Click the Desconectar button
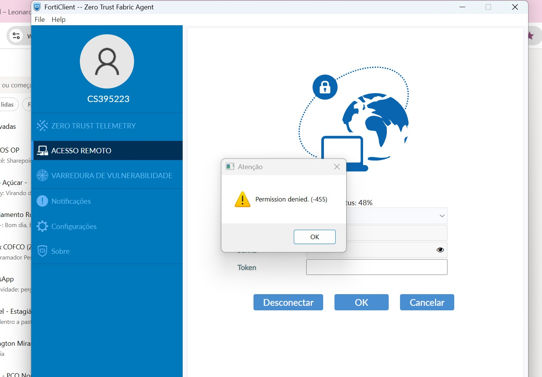 (288, 302)
